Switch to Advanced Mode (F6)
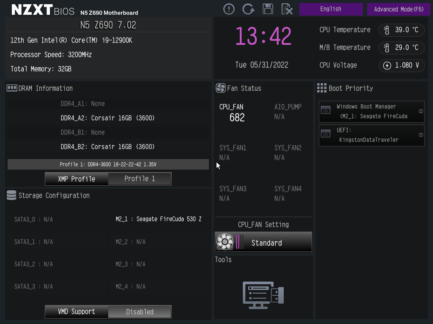This screenshot has width=433, height=324. coord(398,9)
